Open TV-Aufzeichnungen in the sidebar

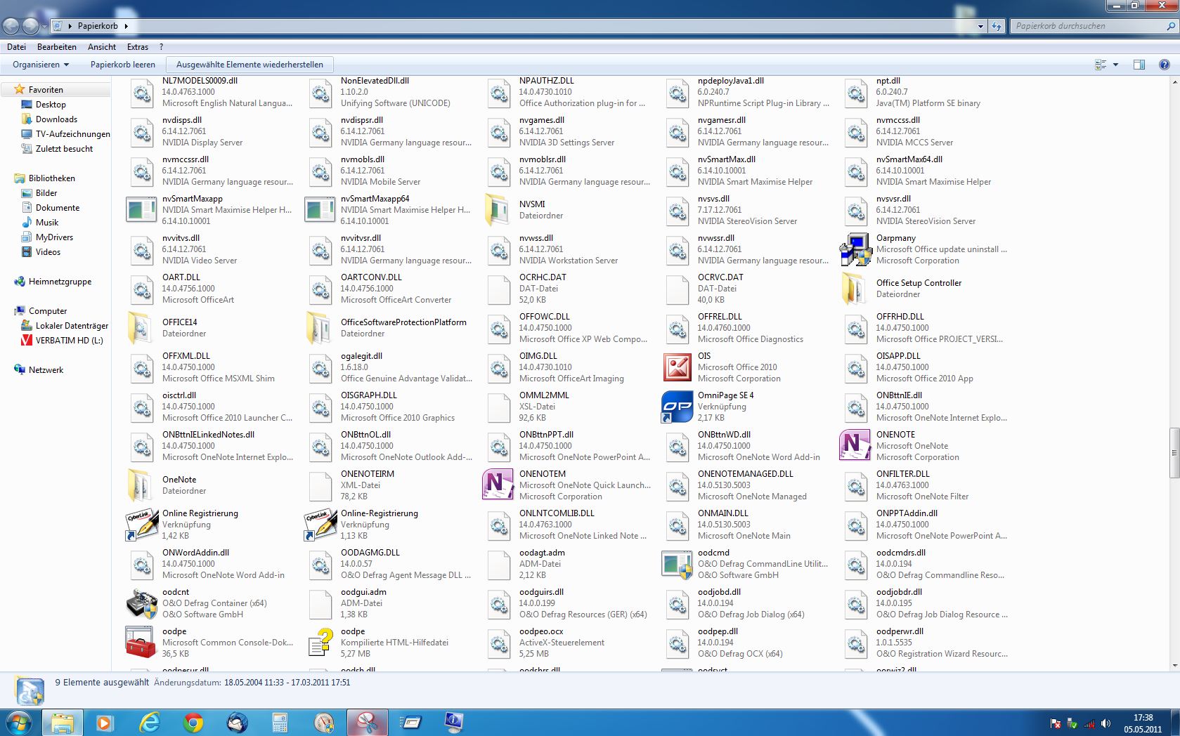(73, 134)
